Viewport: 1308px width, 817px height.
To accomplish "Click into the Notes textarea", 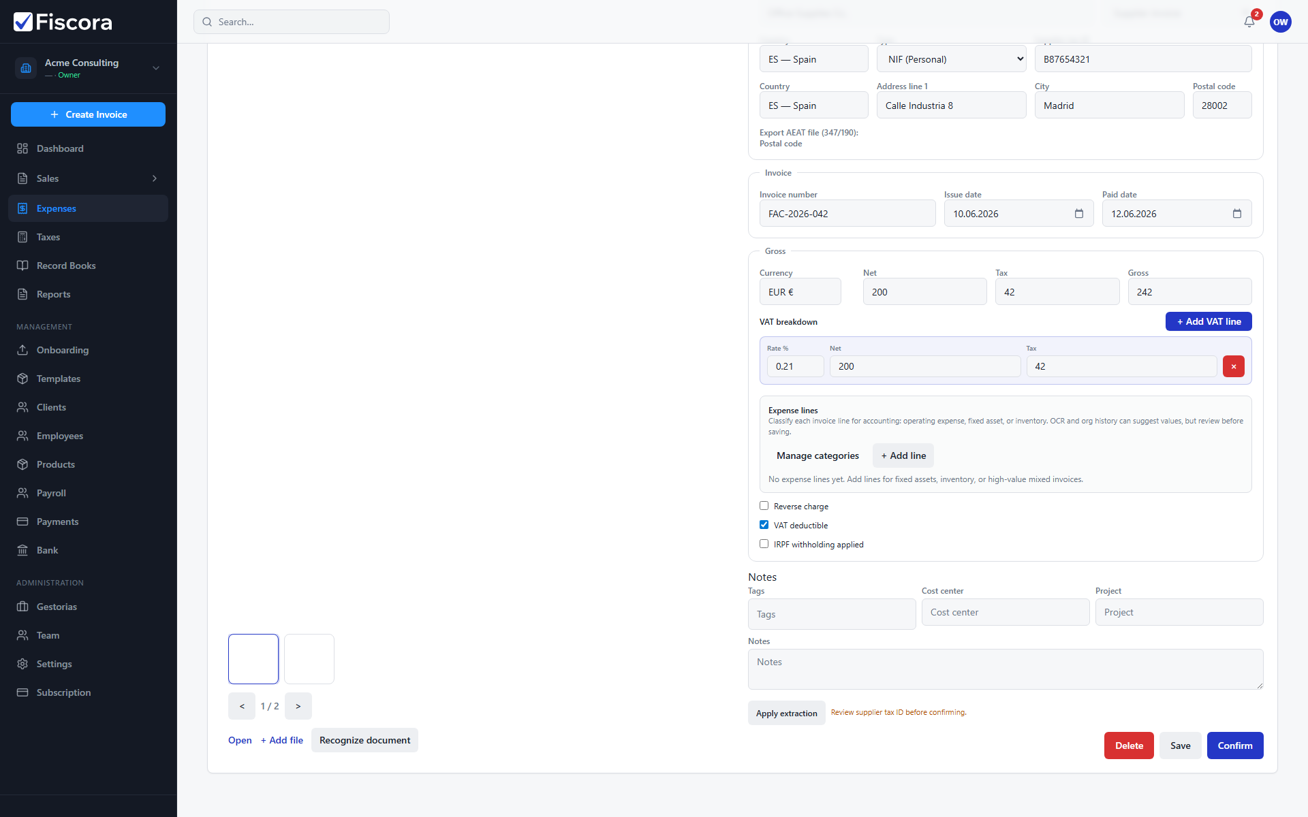I will point(1006,669).
